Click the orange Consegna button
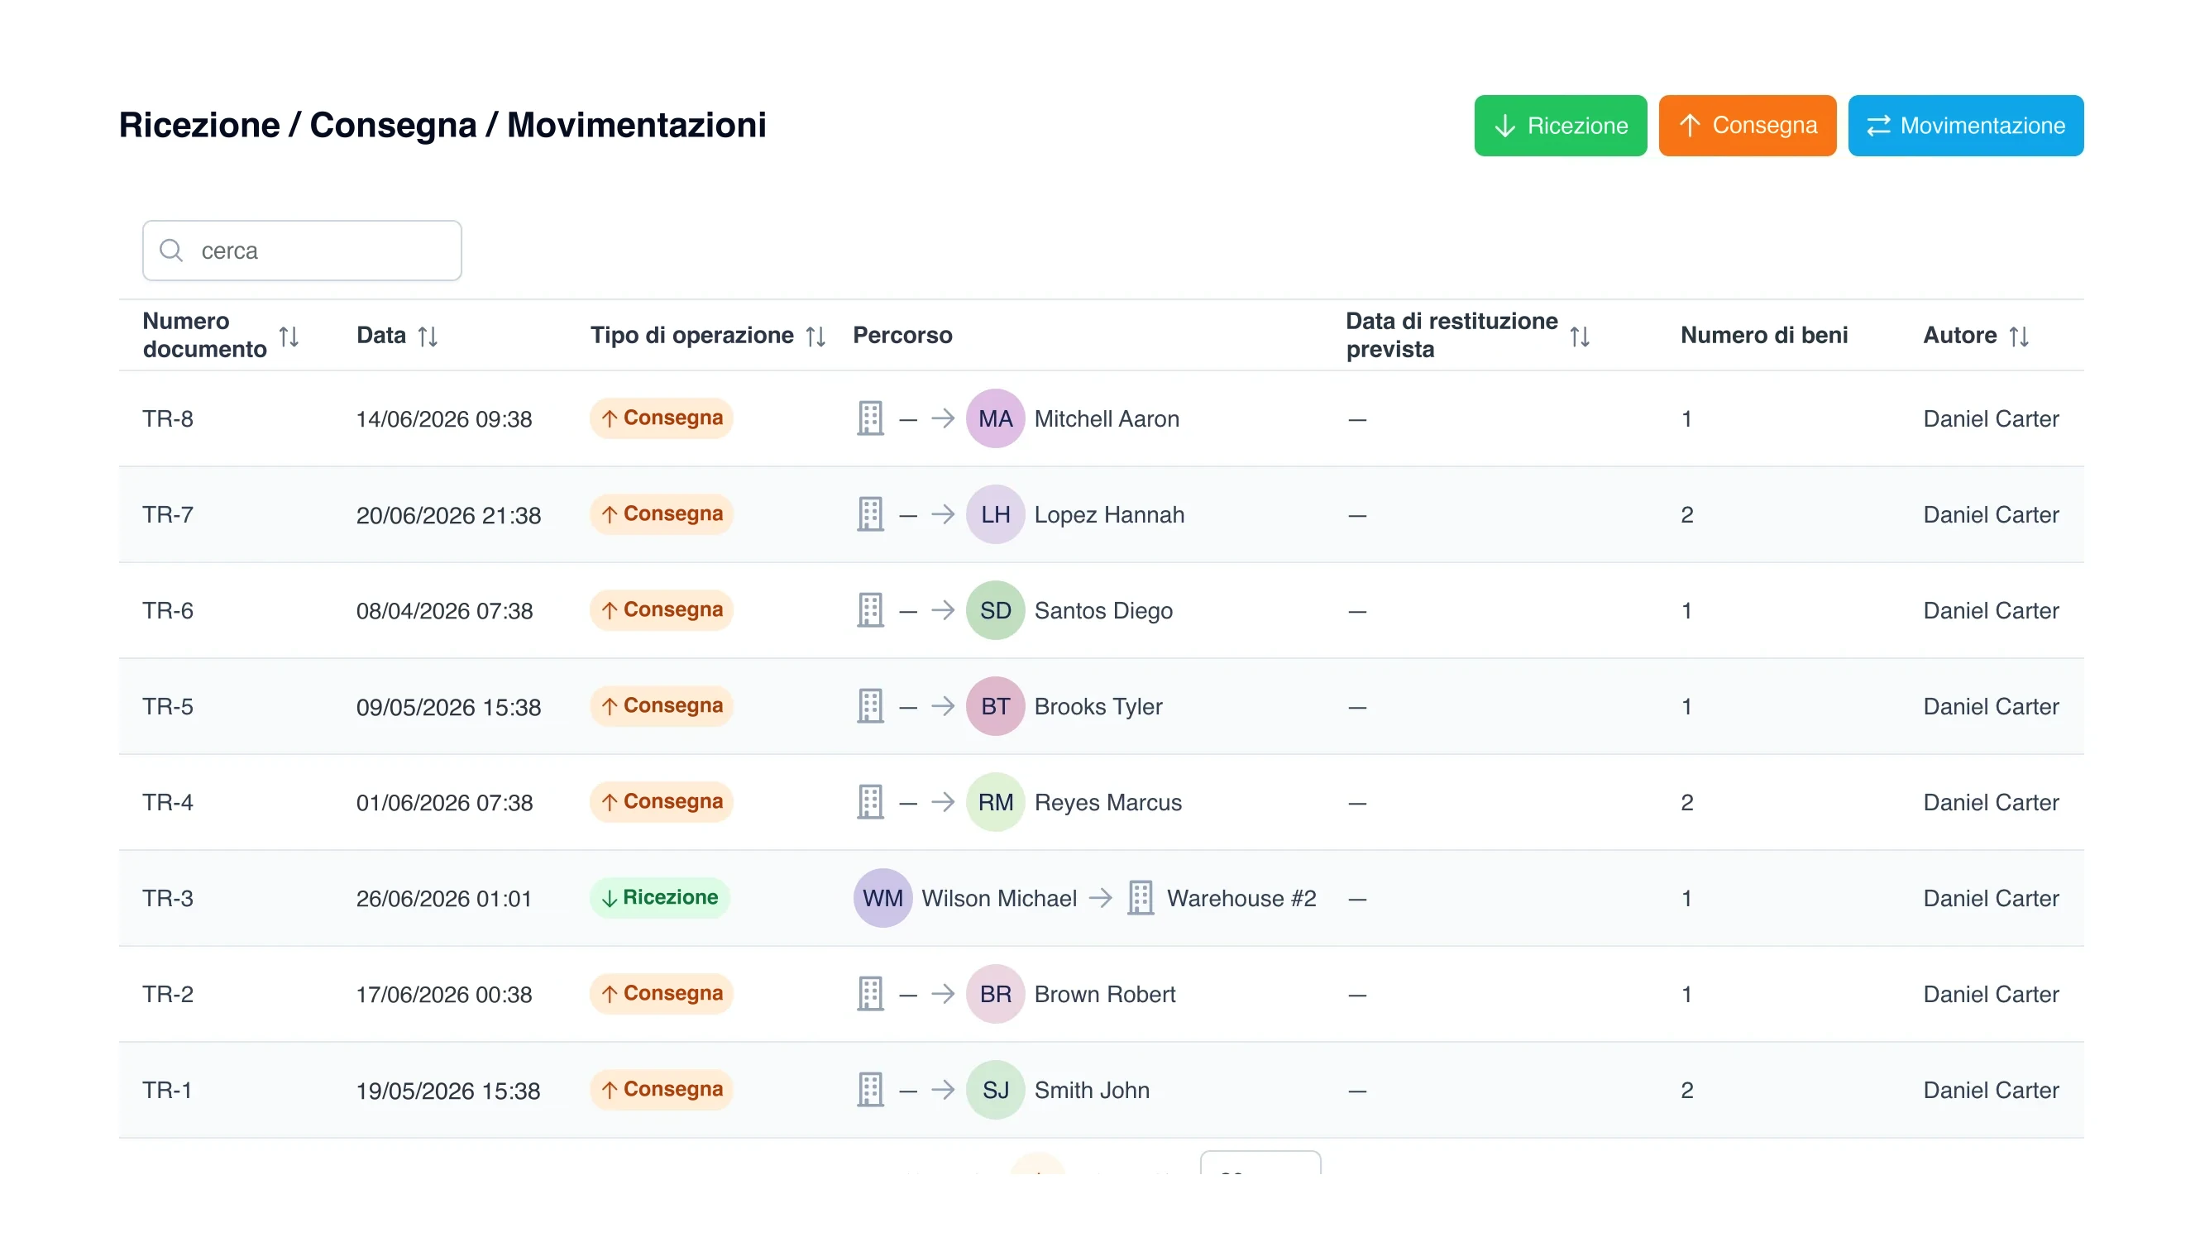 [x=1747, y=126]
